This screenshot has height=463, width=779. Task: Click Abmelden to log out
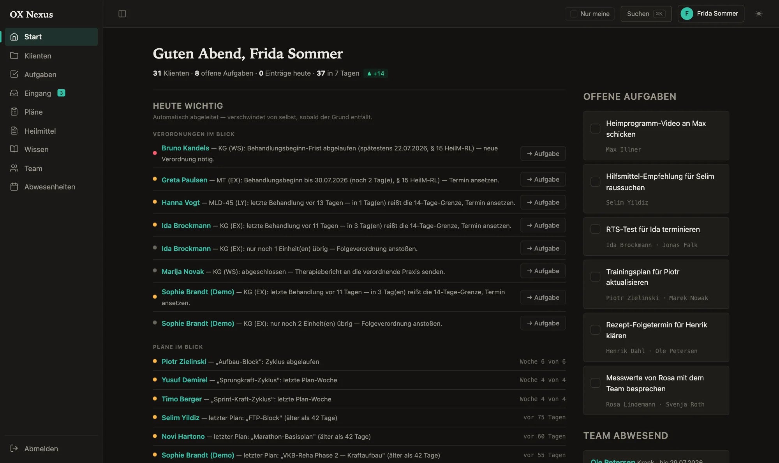[51, 449]
